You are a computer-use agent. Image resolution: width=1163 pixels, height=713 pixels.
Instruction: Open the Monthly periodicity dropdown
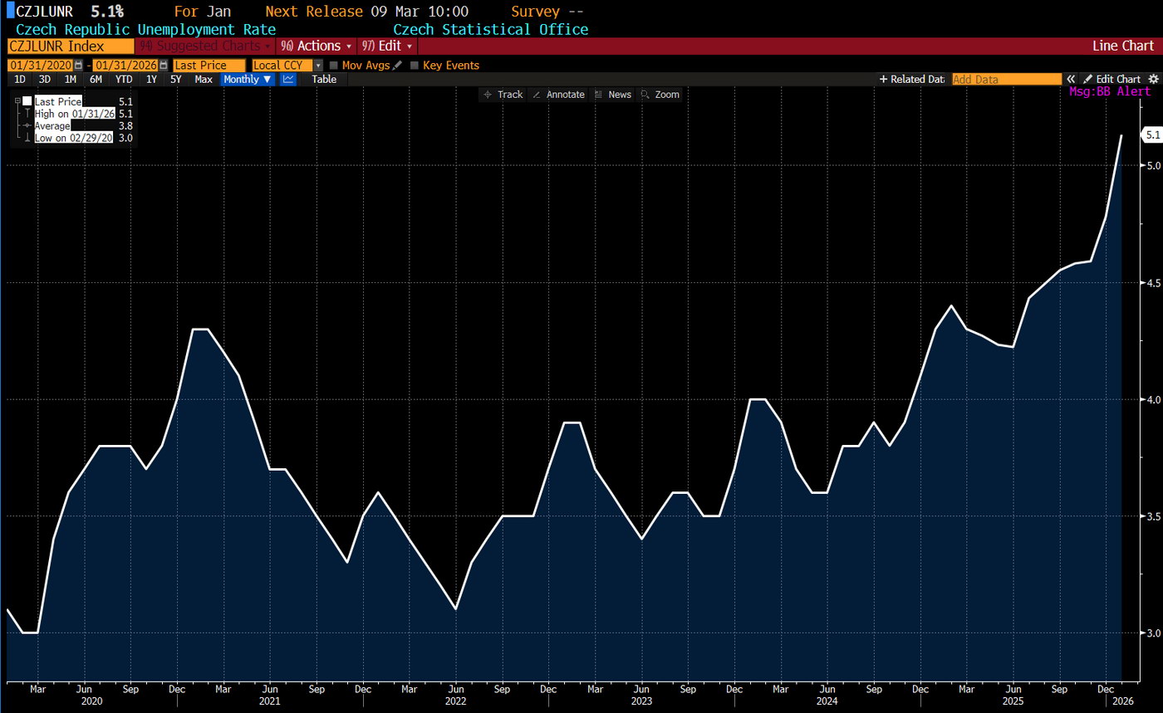click(x=248, y=79)
